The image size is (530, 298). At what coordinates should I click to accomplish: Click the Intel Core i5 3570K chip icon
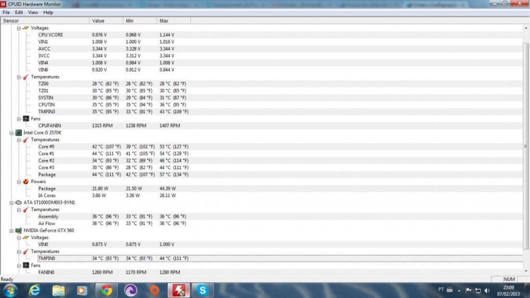[19, 133]
